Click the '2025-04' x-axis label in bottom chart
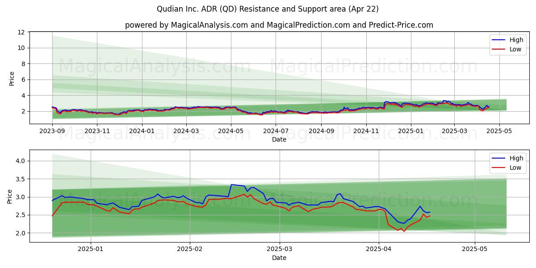This screenshot has width=536, height=268. (379, 250)
